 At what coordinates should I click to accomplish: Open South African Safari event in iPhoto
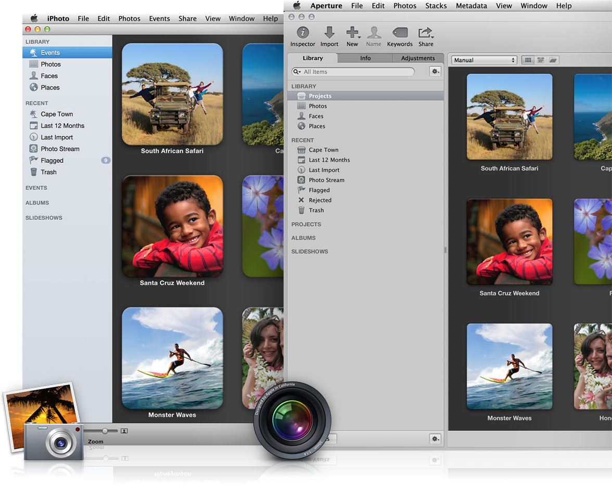click(x=172, y=94)
